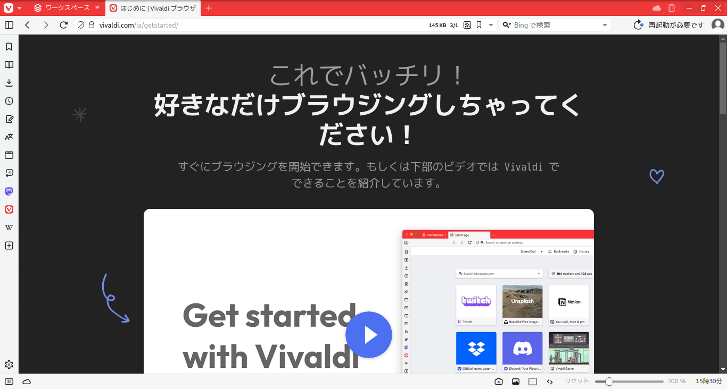View site info via the padlock icon
The image size is (727, 389).
point(91,25)
